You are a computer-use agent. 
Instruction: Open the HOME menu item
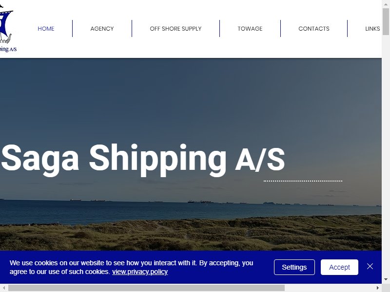46,29
